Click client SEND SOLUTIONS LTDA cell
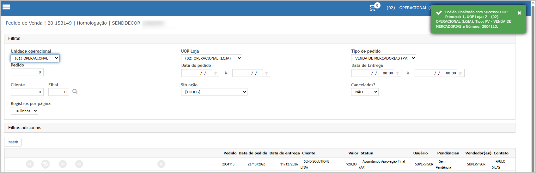 [x=315, y=164]
